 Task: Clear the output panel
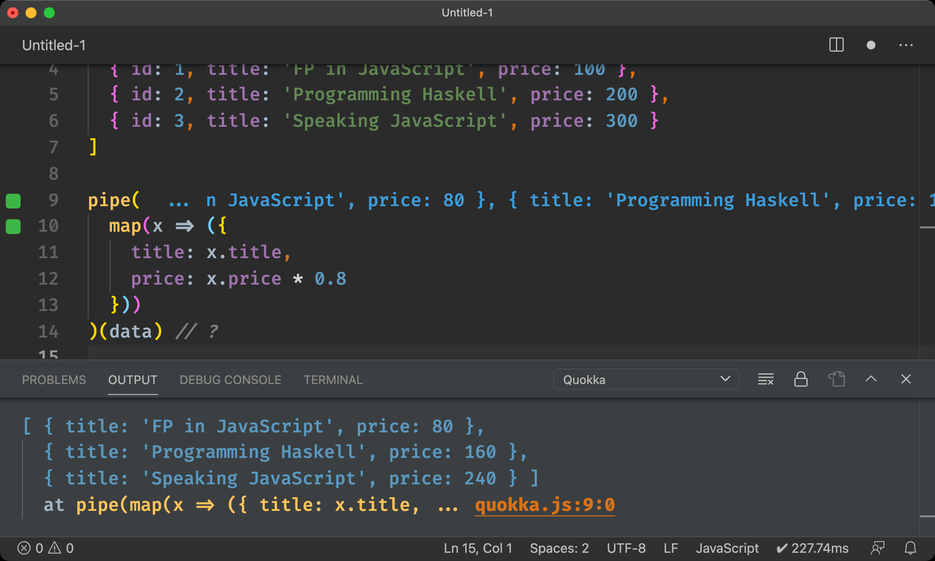[x=766, y=379]
